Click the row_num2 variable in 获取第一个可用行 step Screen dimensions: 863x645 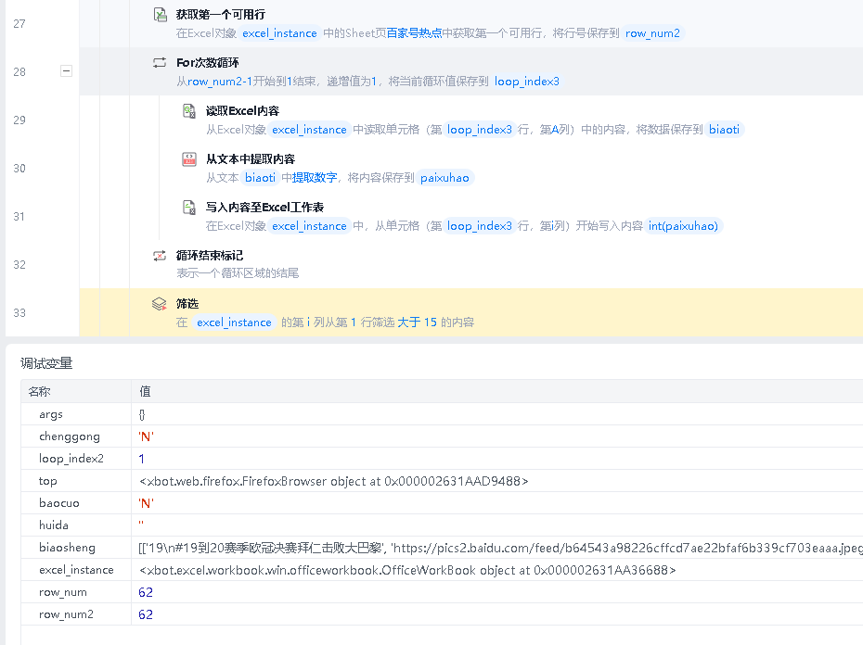coord(652,33)
